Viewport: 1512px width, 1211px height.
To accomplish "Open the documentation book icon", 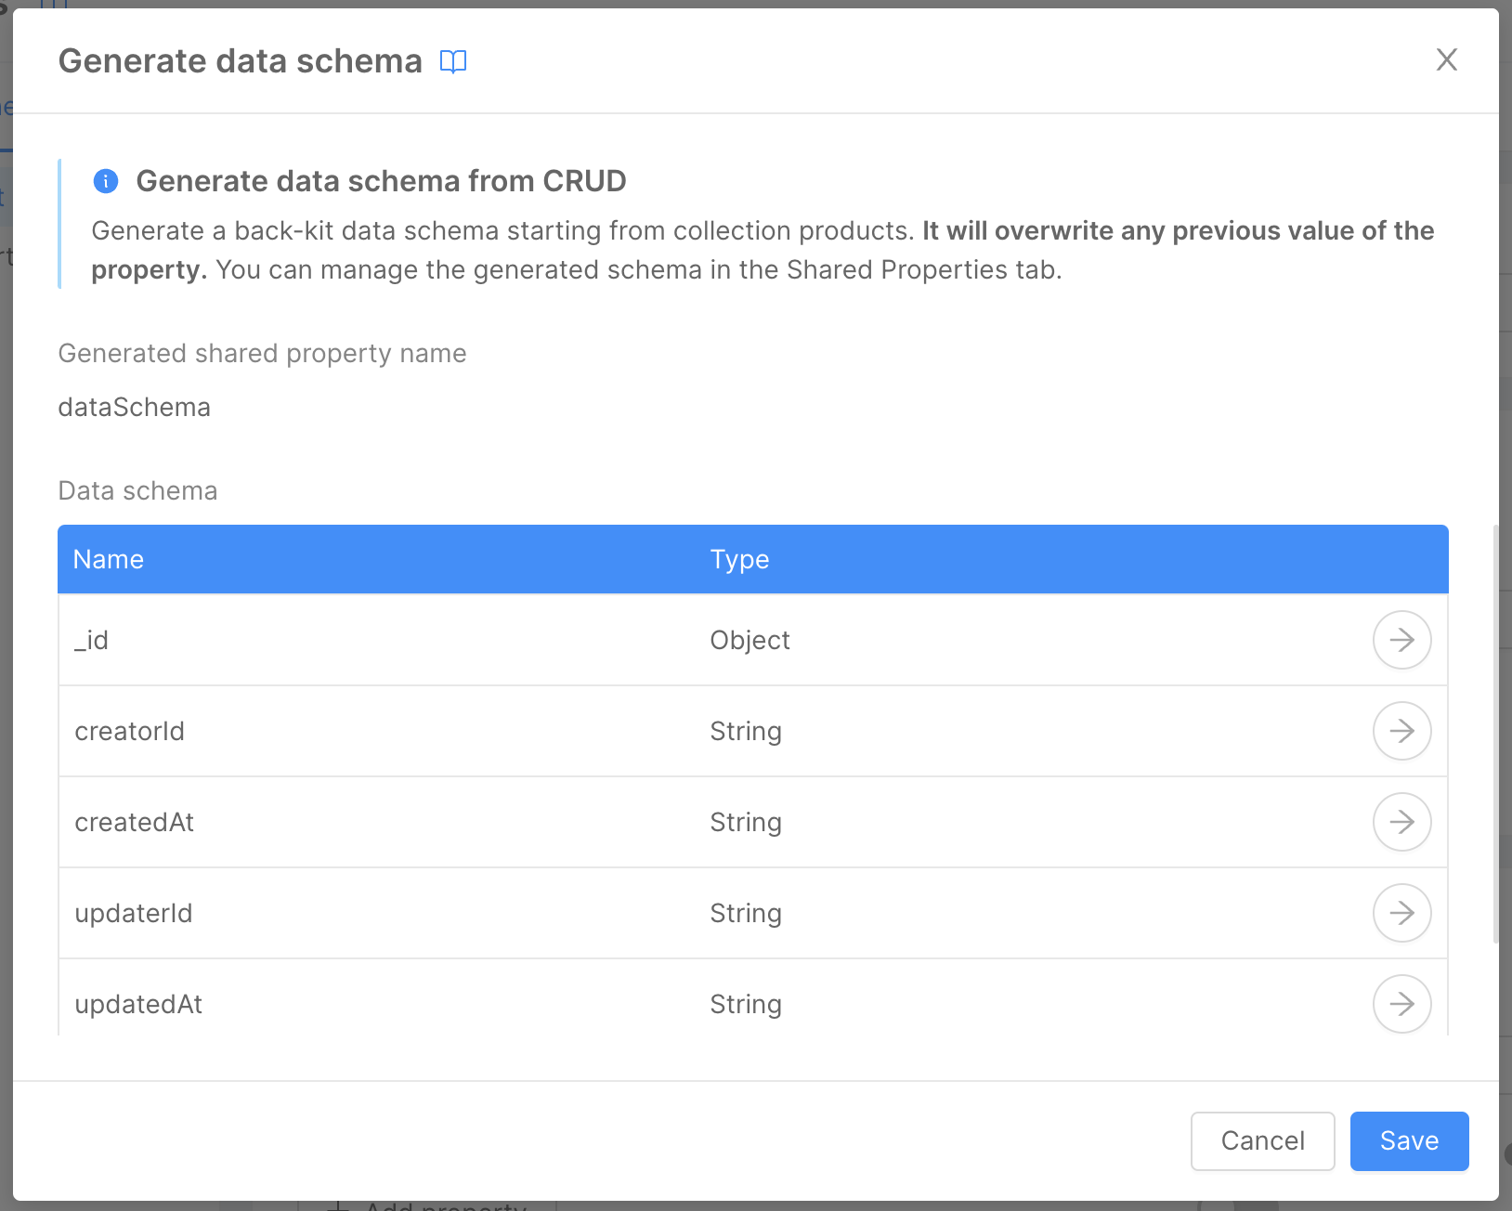I will (x=453, y=61).
